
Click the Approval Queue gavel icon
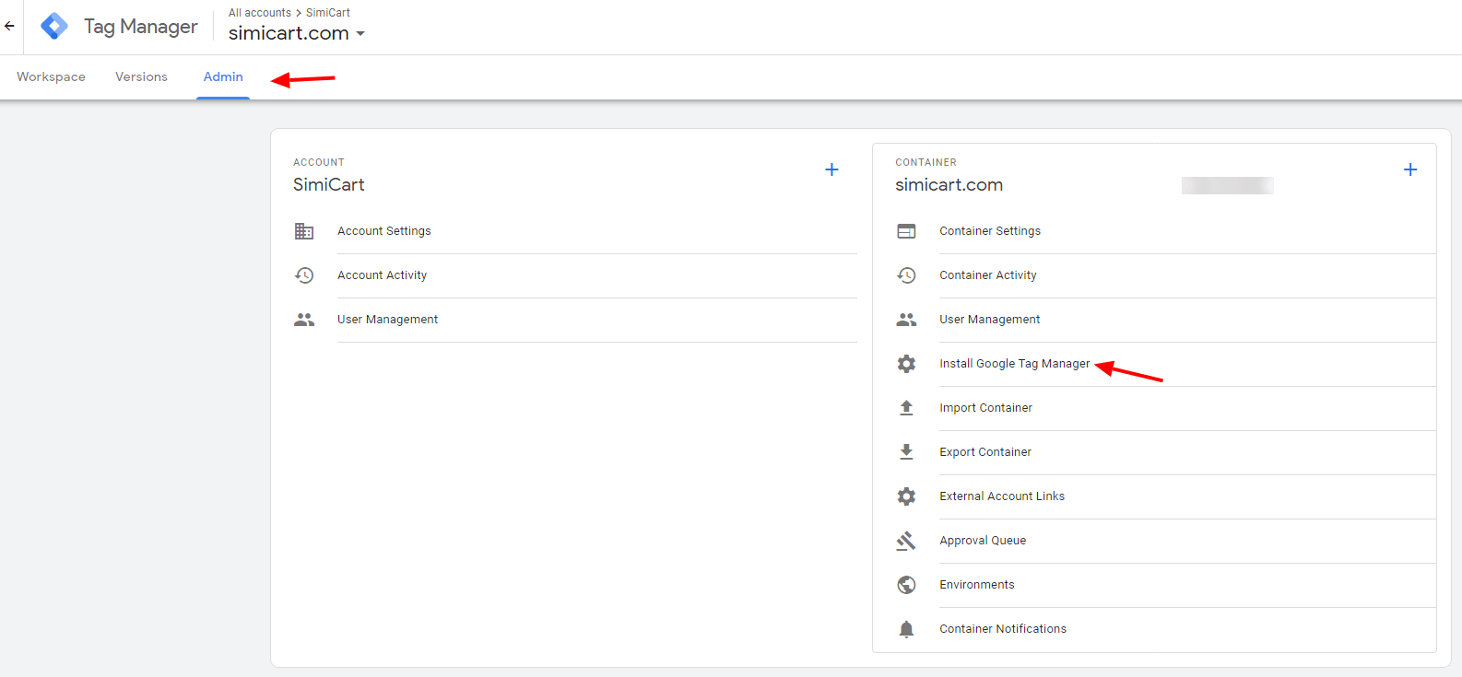click(x=906, y=541)
